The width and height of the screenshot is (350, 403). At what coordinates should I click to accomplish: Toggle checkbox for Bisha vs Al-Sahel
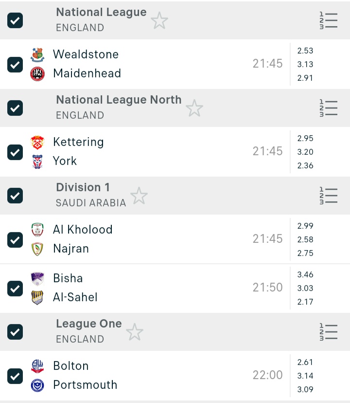click(15, 288)
